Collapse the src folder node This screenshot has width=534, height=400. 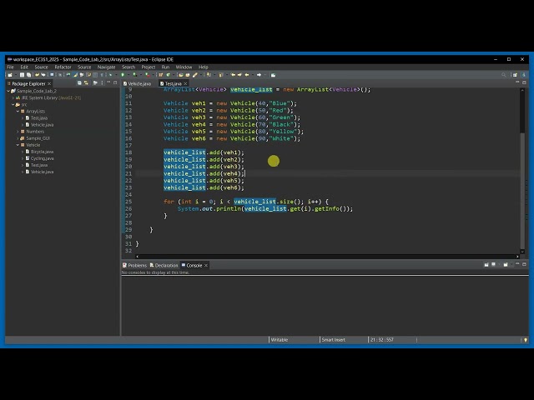pyautogui.click(x=13, y=105)
